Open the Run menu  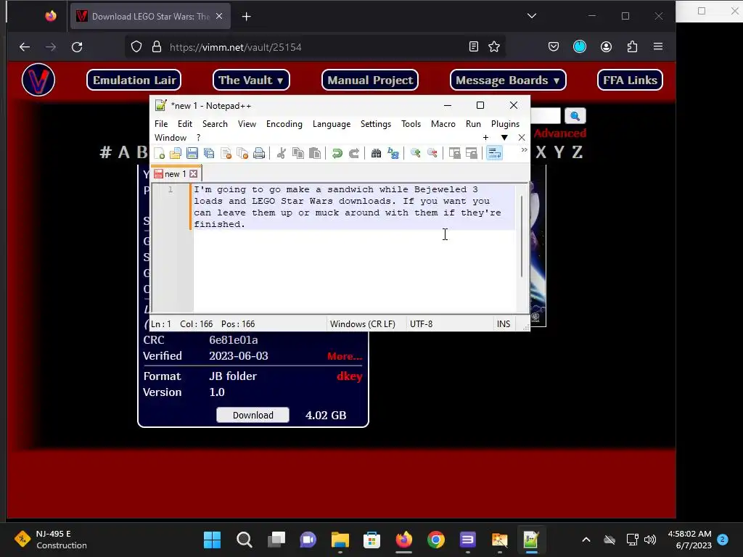473,124
